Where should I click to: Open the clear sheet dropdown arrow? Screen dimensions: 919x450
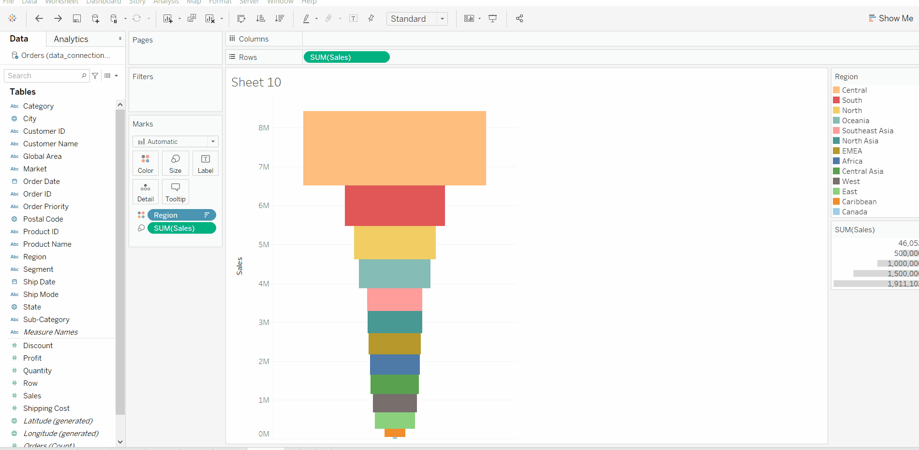coord(222,19)
